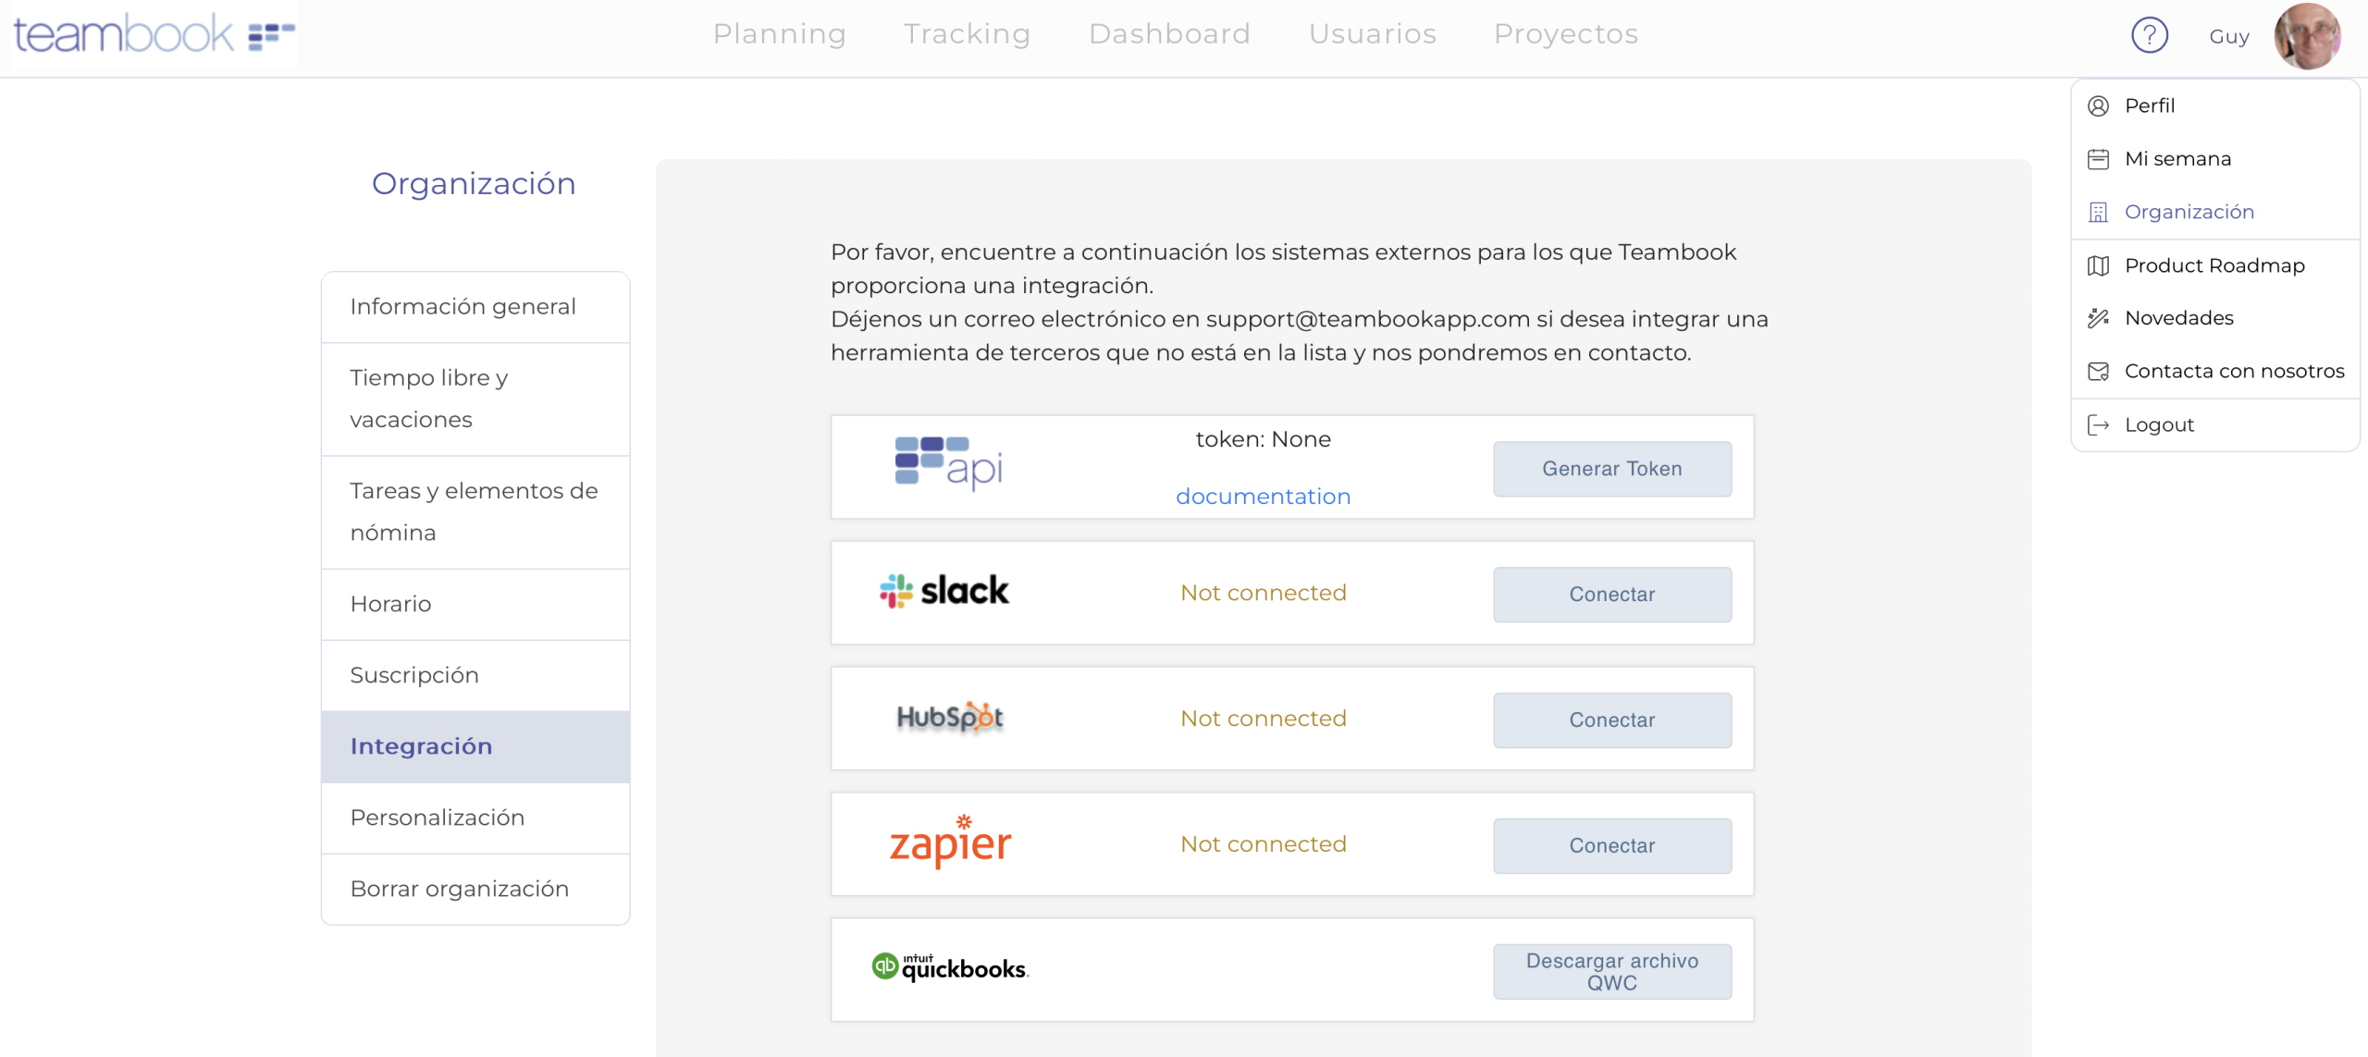2368x1057 pixels.
Task: Open Borrar organización in the sidebar
Action: click(459, 890)
